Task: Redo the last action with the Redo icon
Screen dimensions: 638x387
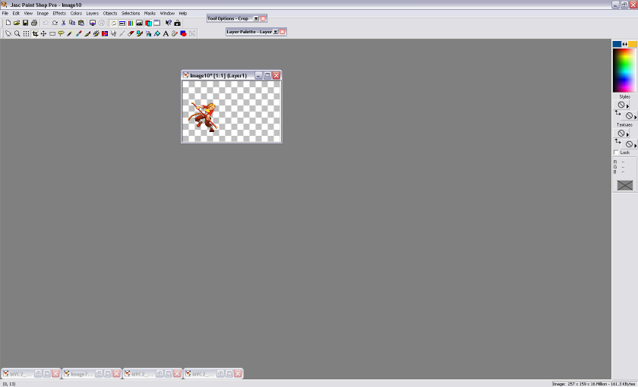Action: click(x=55, y=23)
